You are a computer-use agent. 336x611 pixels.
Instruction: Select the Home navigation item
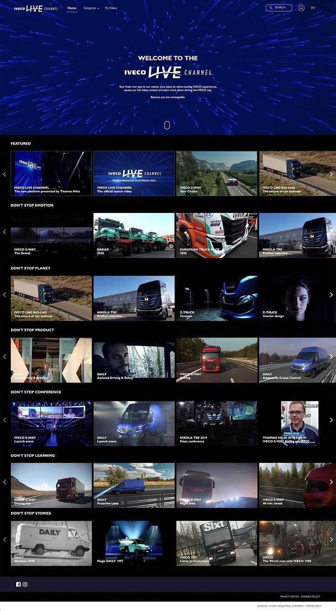[x=72, y=8]
